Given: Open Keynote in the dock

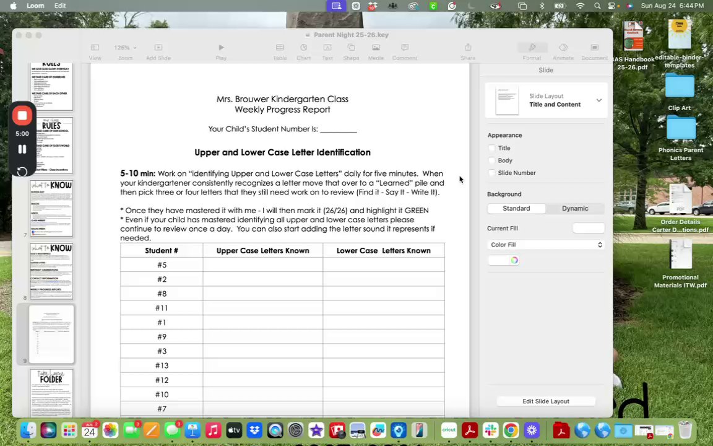Looking at the screenshot, I should (x=193, y=430).
